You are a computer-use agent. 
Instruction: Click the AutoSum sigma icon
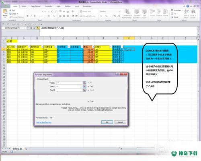(172, 10)
